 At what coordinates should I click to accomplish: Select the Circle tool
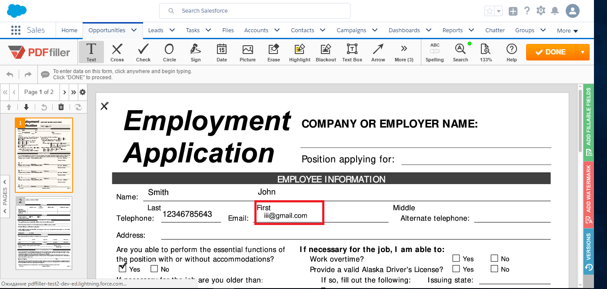click(169, 52)
